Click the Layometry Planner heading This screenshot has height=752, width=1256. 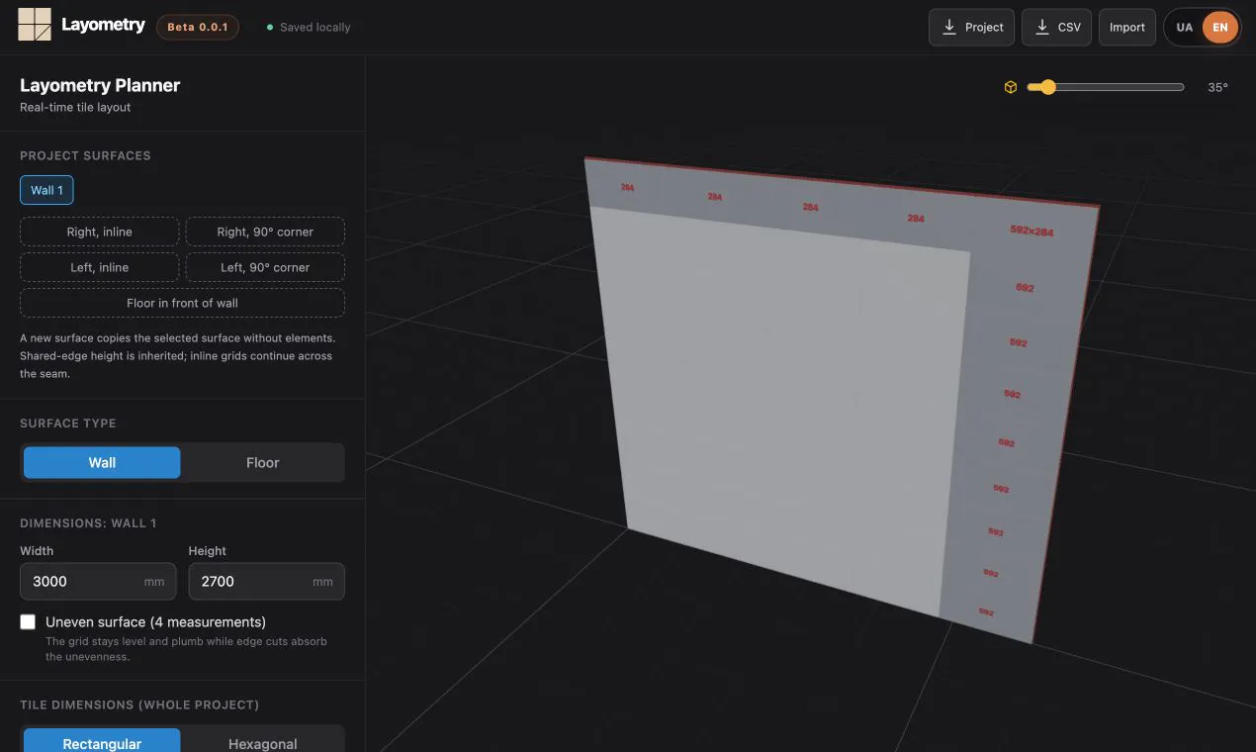(100, 85)
